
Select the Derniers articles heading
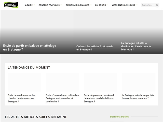coord(119,117)
